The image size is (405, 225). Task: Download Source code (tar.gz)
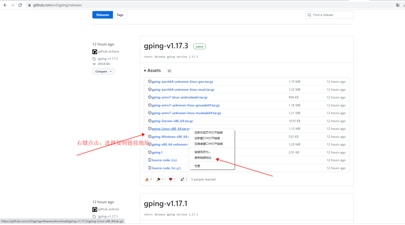click(166, 168)
